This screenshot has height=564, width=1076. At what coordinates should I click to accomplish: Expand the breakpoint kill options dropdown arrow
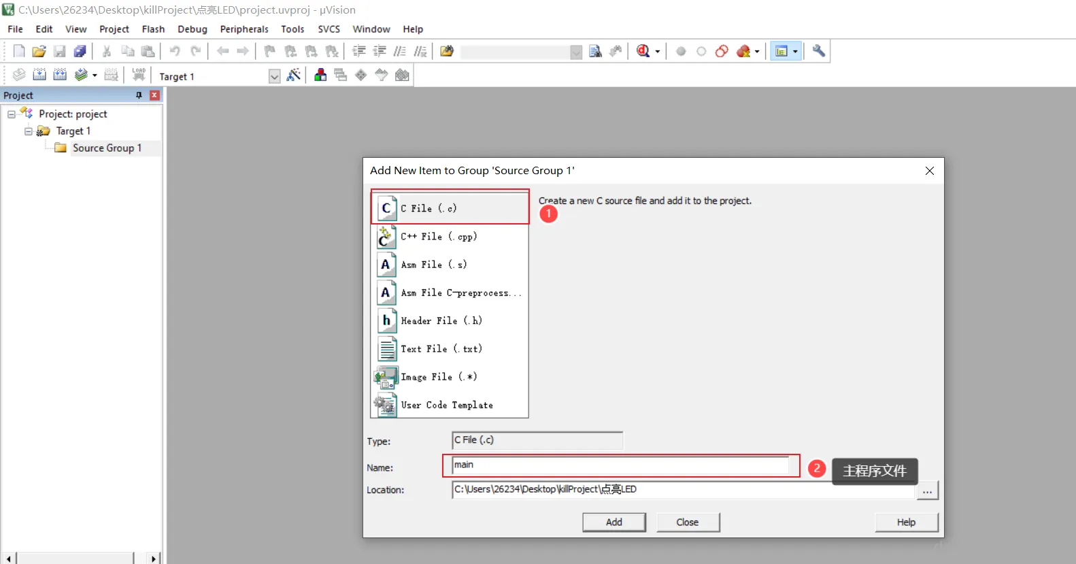(757, 52)
